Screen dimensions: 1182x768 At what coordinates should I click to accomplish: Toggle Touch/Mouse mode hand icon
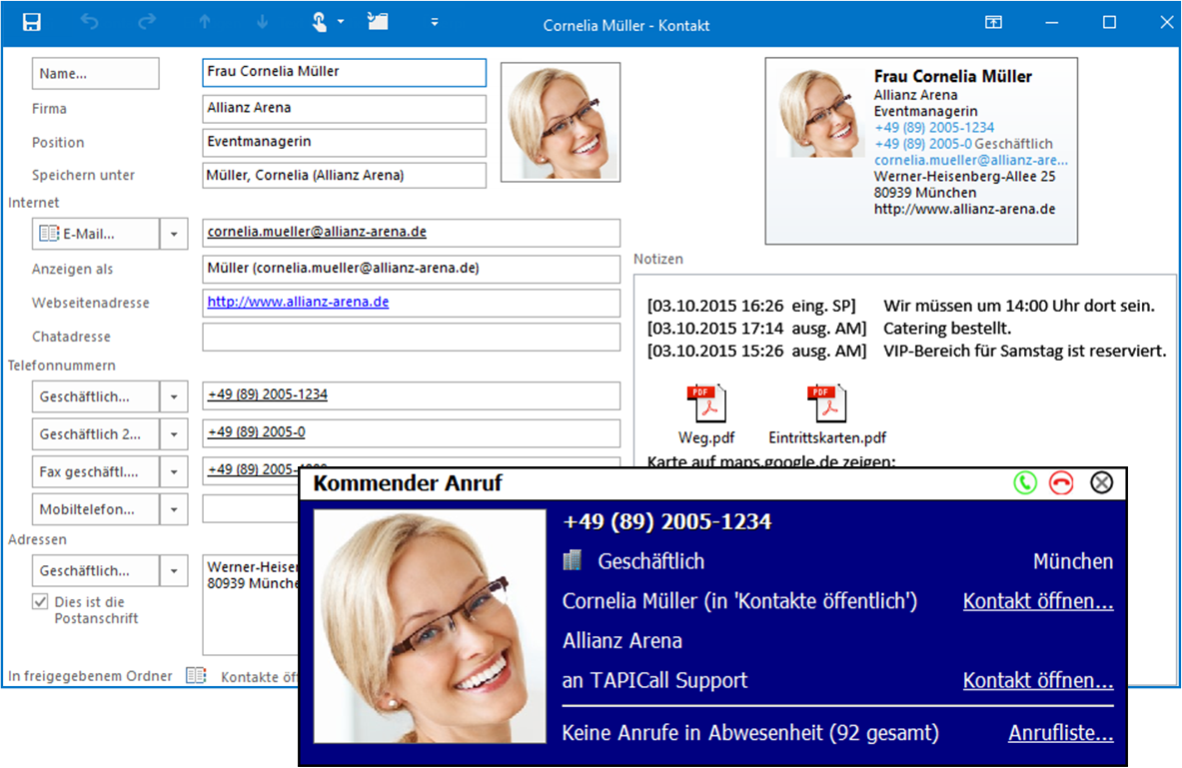pyautogui.click(x=320, y=22)
